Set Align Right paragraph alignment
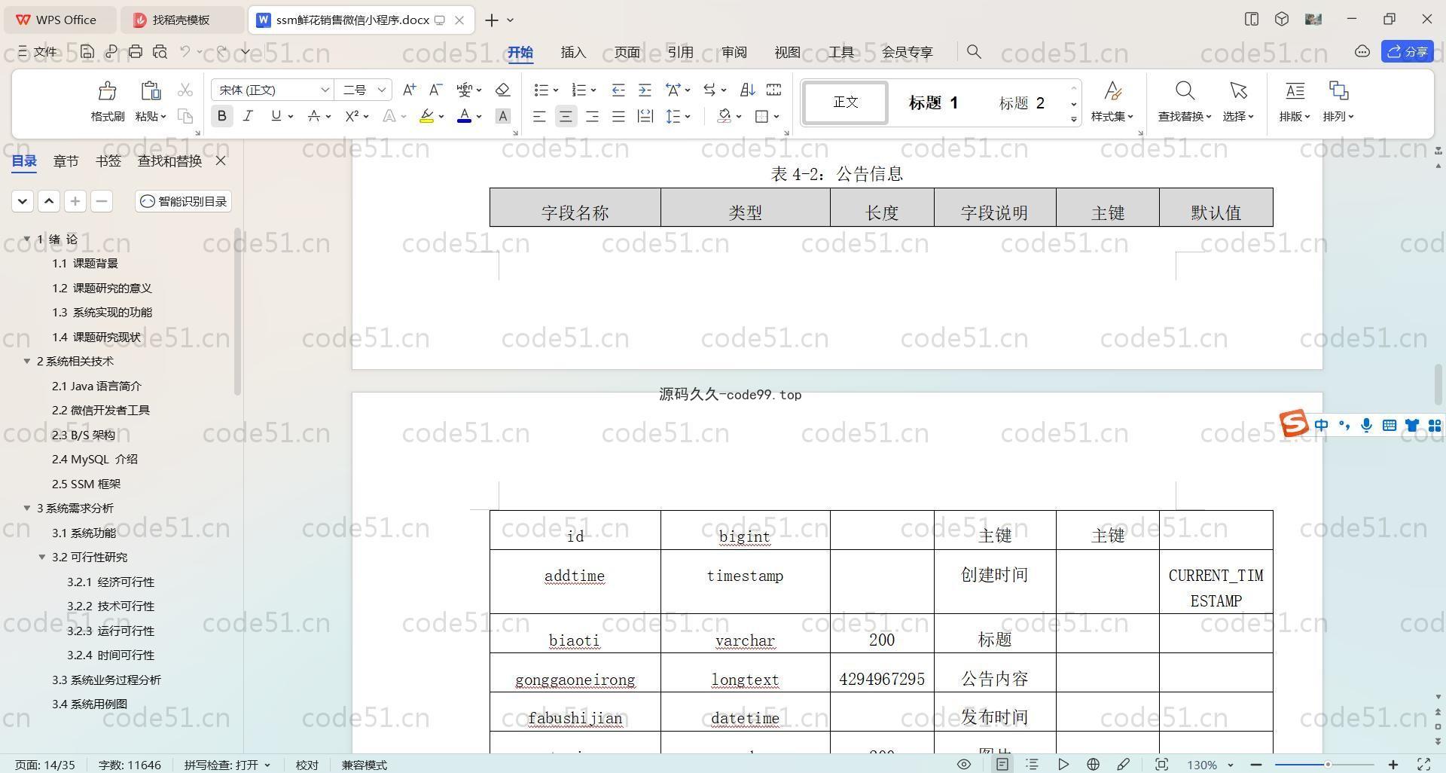The height and width of the screenshot is (773, 1446). pos(592,116)
